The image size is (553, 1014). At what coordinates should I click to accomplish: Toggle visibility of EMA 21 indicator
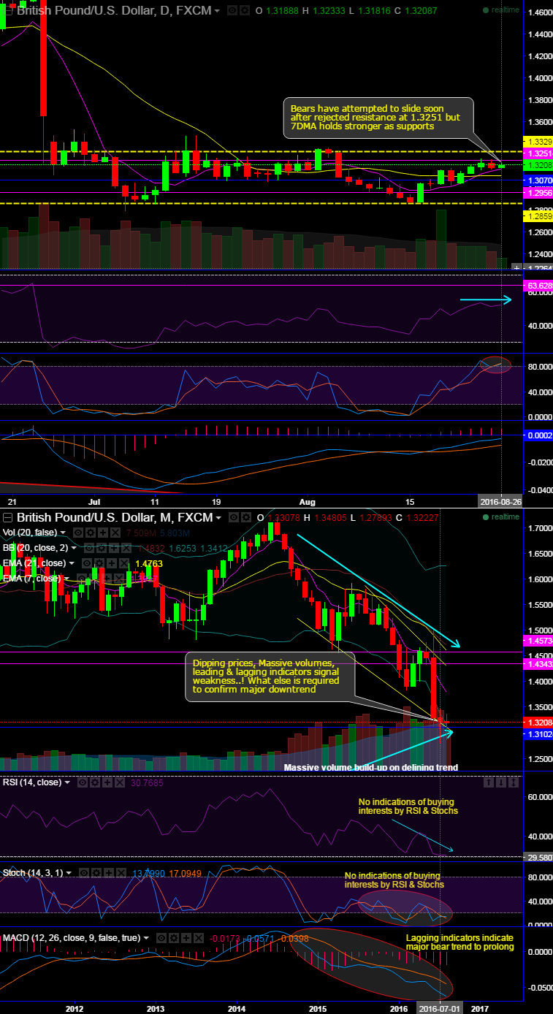pyautogui.click(x=85, y=563)
